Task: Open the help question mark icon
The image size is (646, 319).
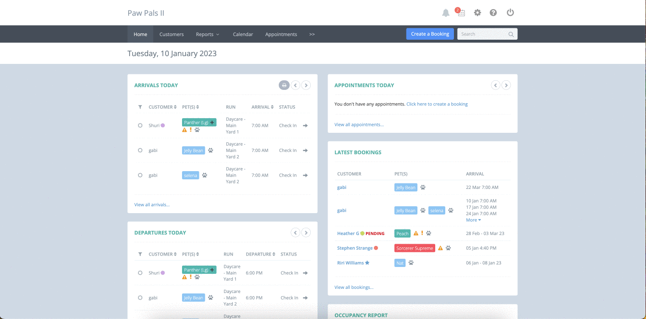Action: click(x=493, y=13)
